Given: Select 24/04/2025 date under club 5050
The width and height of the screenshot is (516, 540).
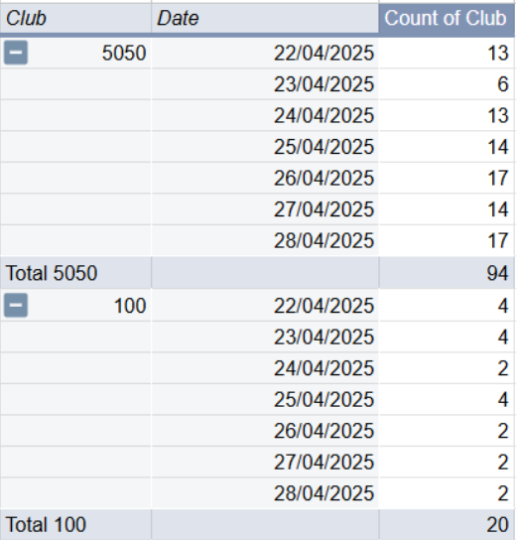Looking at the screenshot, I should point(265,115).
